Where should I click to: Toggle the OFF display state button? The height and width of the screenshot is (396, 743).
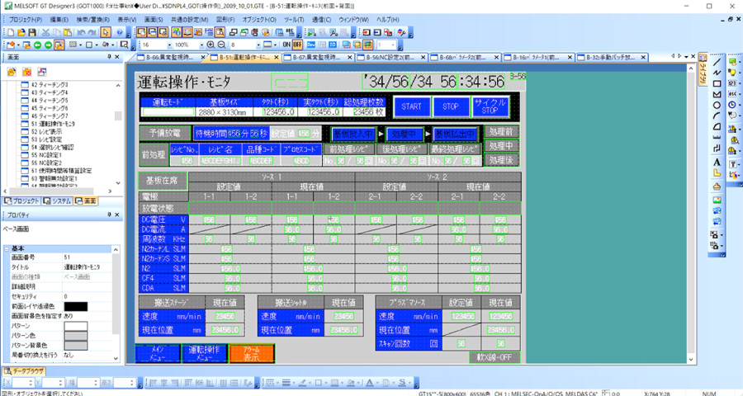(x=297, y=45)
